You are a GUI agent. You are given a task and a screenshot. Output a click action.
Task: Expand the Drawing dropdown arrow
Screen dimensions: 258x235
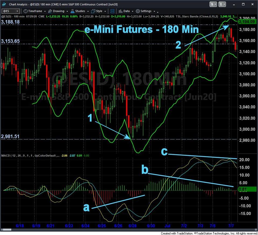click(x=67, y=11)
